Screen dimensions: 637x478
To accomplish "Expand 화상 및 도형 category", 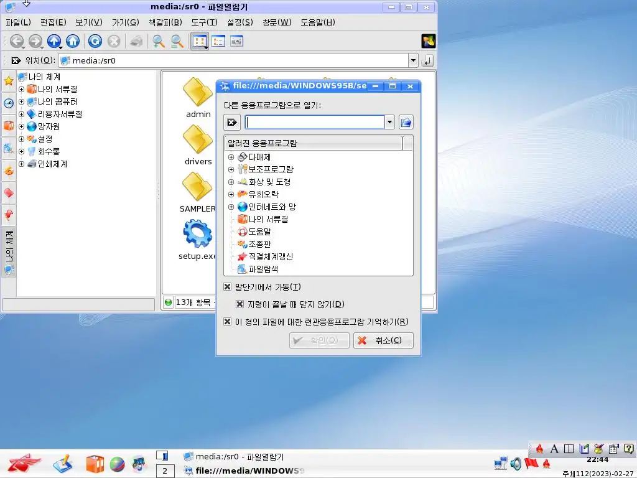I will coord(231,182).
